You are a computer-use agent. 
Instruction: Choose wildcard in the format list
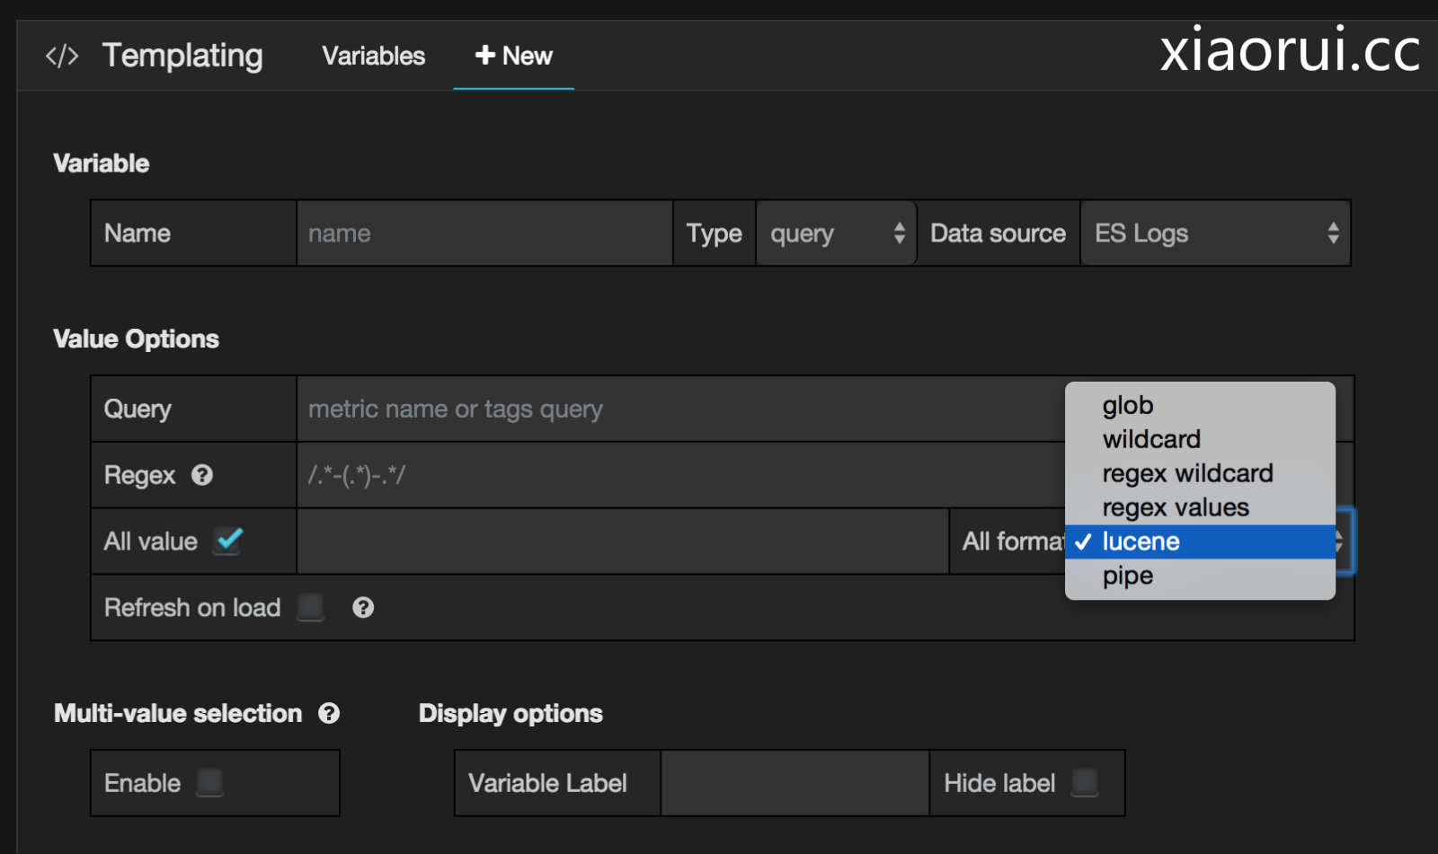tap(1151, 440)
